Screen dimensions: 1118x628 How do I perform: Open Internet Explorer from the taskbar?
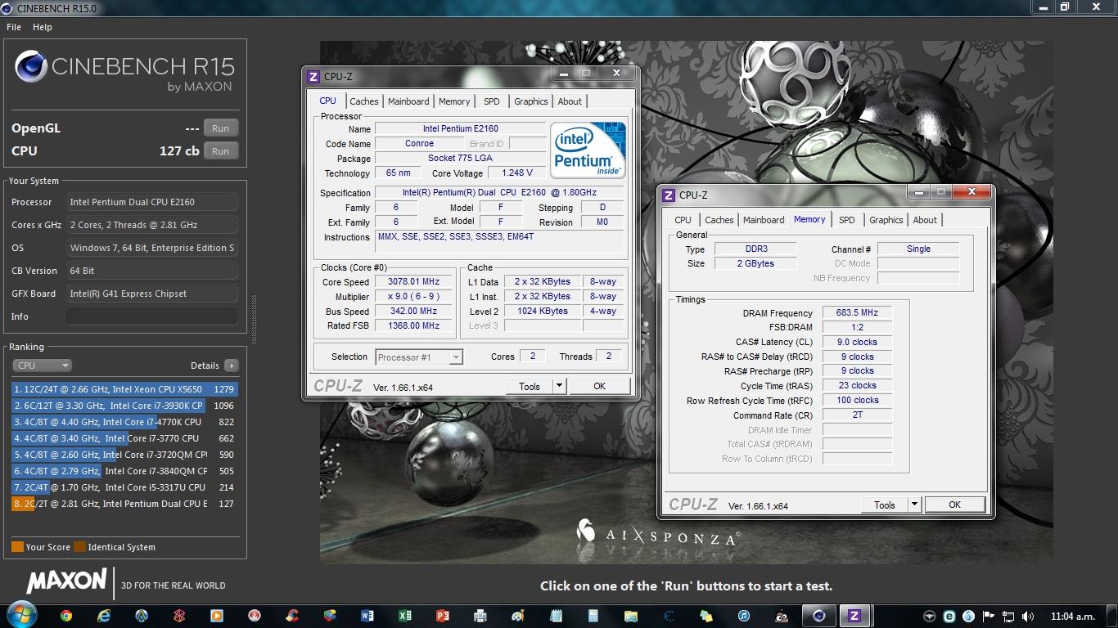coord(104,616)
